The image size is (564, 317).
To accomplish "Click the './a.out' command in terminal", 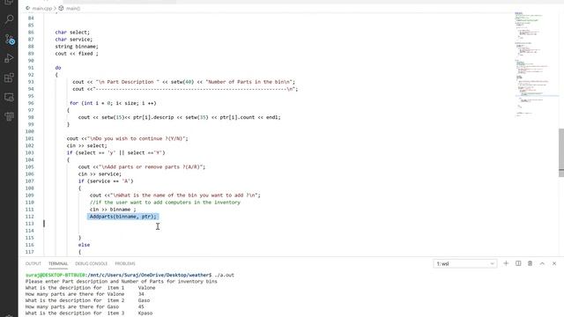I will pos(225,275).
